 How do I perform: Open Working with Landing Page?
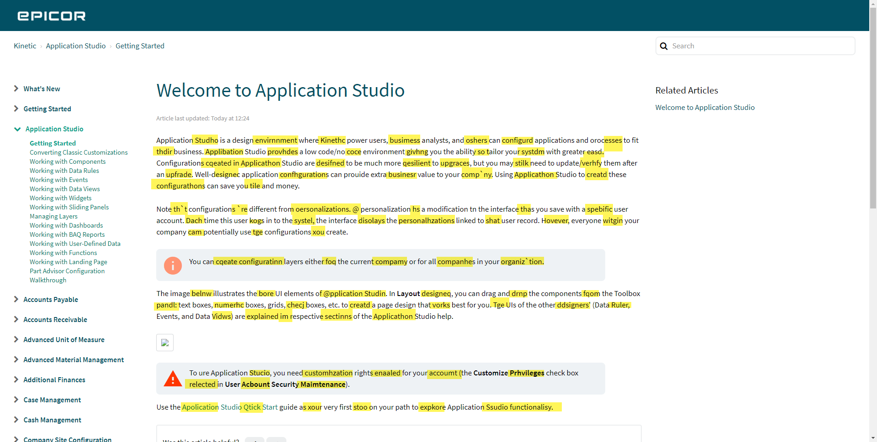[x=69, y=262]
